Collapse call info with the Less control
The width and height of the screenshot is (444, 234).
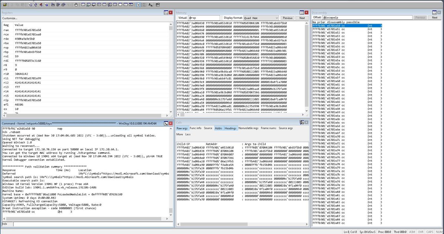188,133
